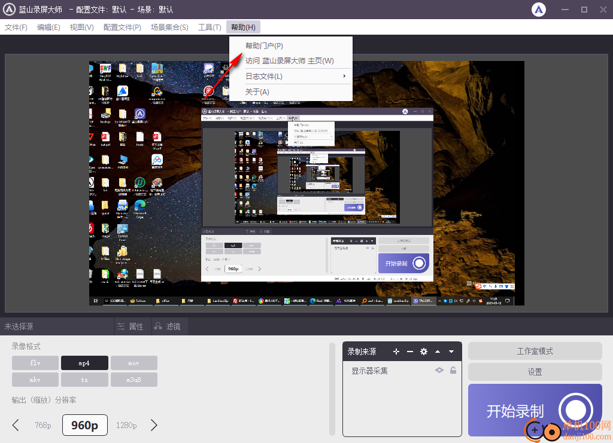This screenshot has width=613, height=443.
Task: Choose 访问 蓝山录屏大师 主页(W) from the menu
Action: tap(291, 61)
